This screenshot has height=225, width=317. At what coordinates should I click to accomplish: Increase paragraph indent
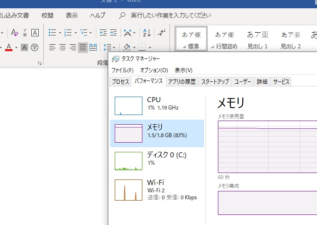[x=113, y=32]
